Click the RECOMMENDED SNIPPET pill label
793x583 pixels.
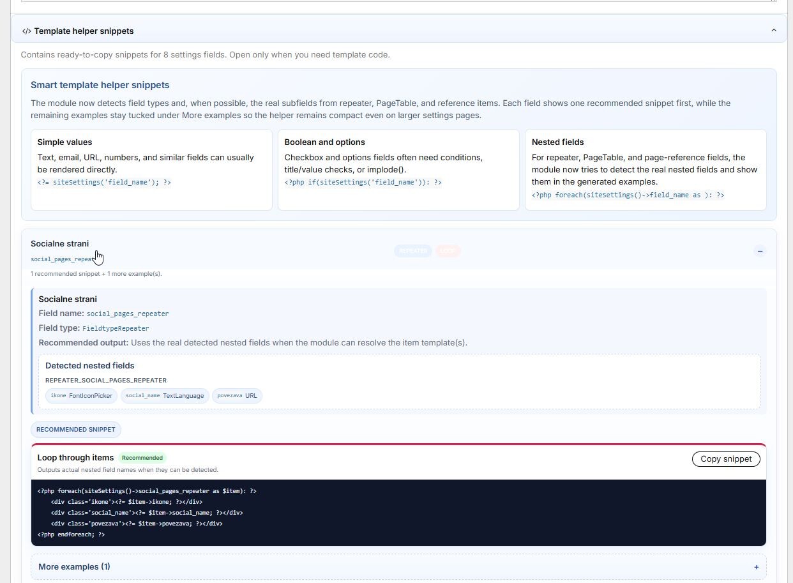pos(75,430)
